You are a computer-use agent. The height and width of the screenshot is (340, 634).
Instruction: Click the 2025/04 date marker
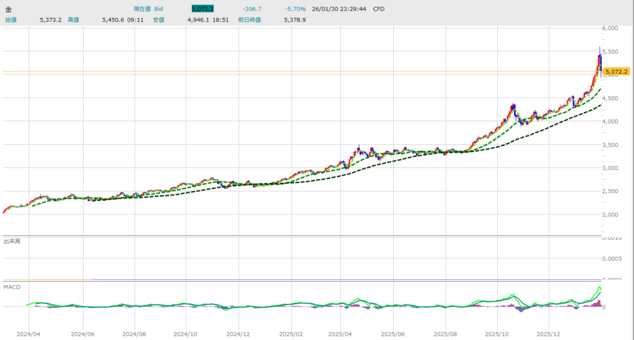point(341,333)
